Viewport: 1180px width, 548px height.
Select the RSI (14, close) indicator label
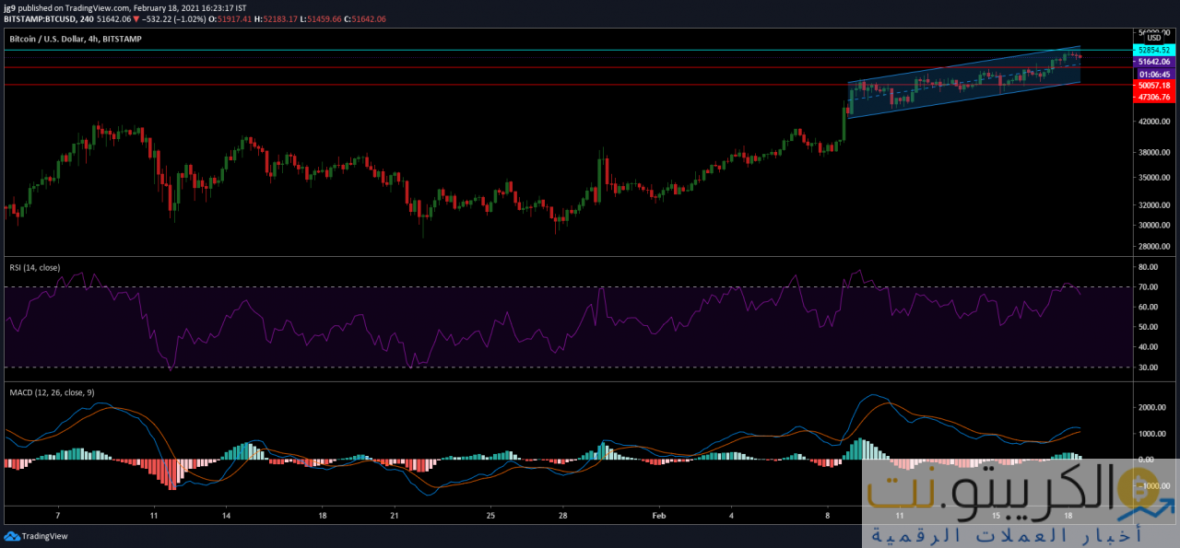[34, 268]
